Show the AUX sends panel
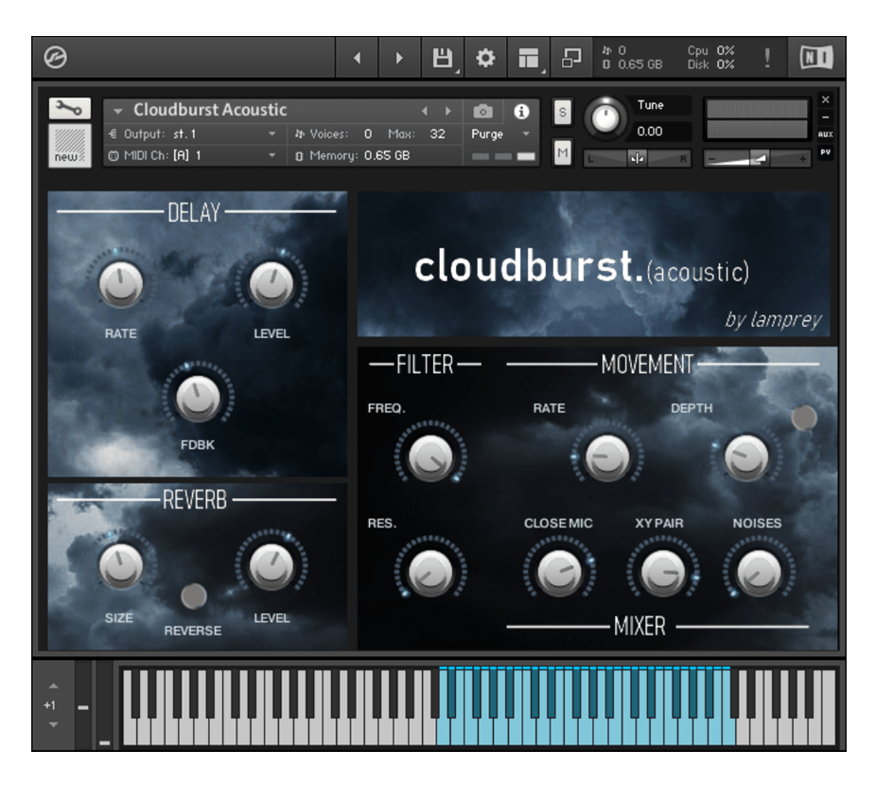Viewport: 876px width, 786px height. pos(825,134)
